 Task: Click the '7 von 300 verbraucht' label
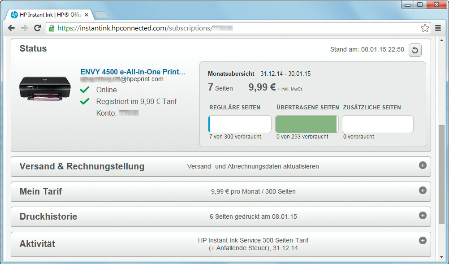(235, 137)
